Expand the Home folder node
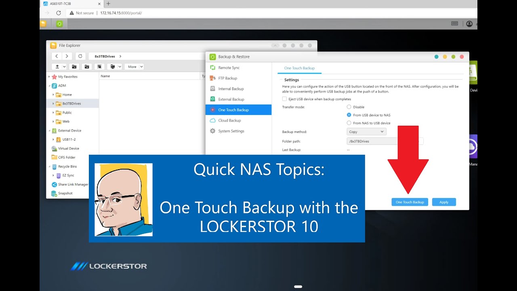 coord(53,95)
